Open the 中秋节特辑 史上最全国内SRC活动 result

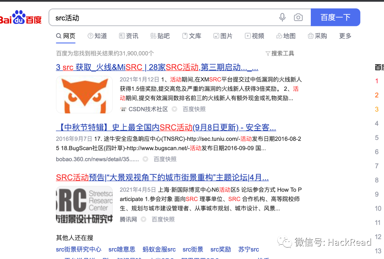[166, 127]
